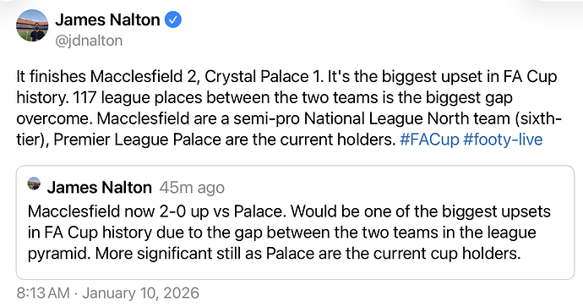Open the #footy-live hashtag
The width and height of the screenshot is (583, 307).
coord(503,140)
